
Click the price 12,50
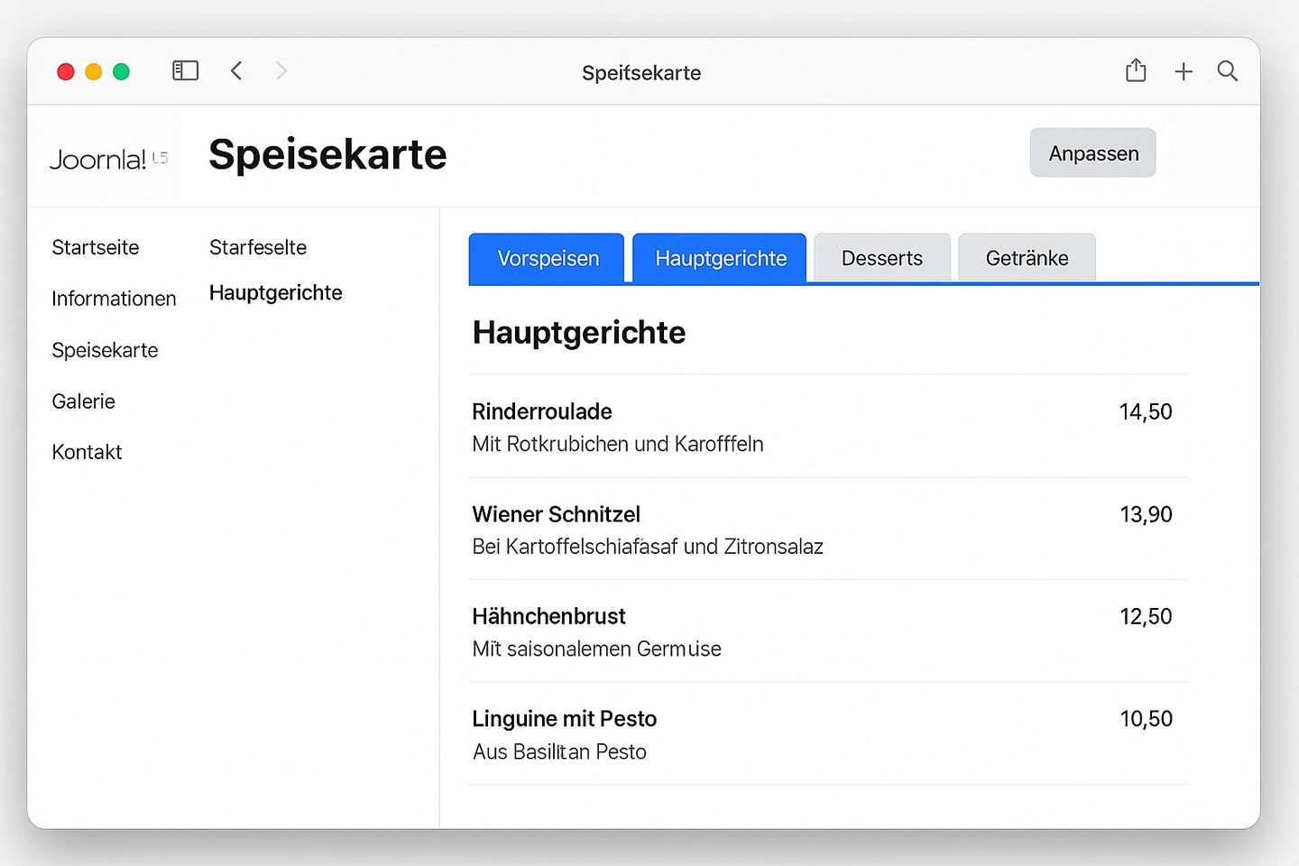pos(1146,617)
